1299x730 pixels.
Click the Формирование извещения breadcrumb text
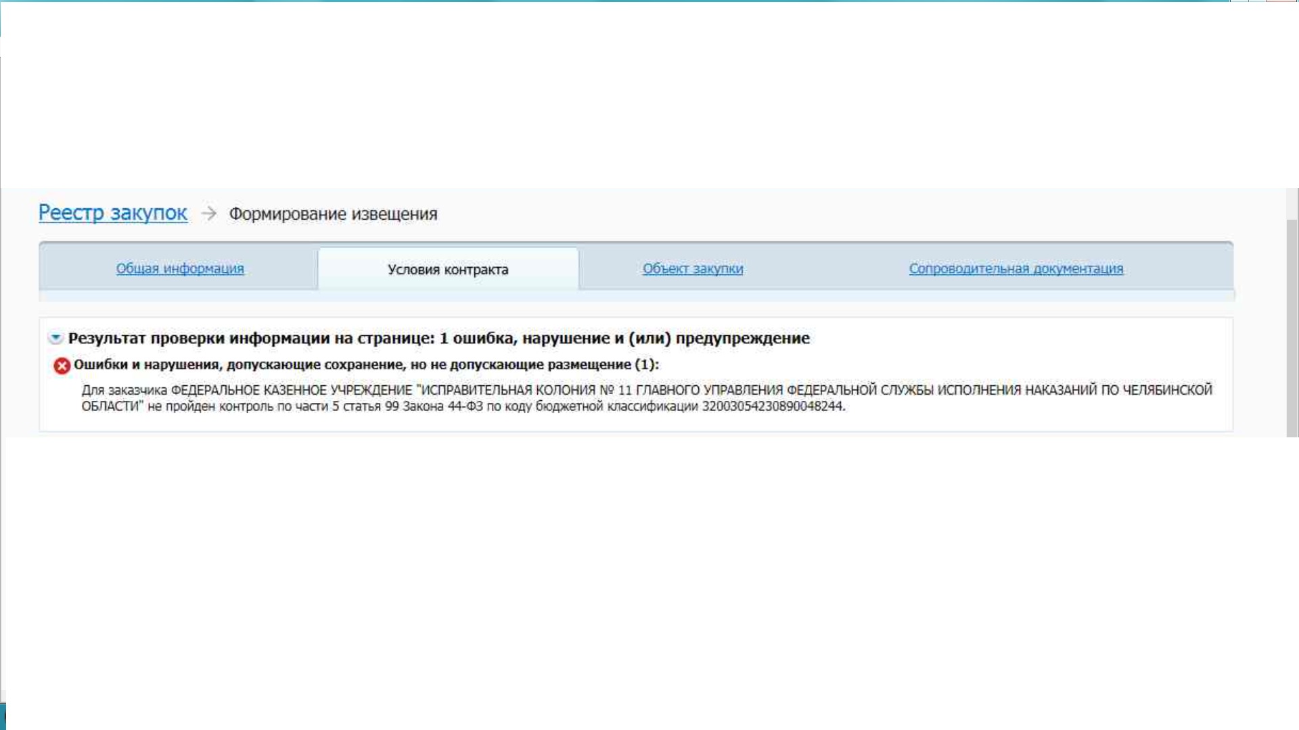coord(333,214)
